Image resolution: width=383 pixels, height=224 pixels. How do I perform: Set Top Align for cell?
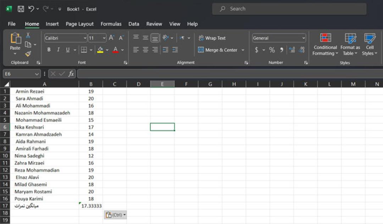(136, 38)
